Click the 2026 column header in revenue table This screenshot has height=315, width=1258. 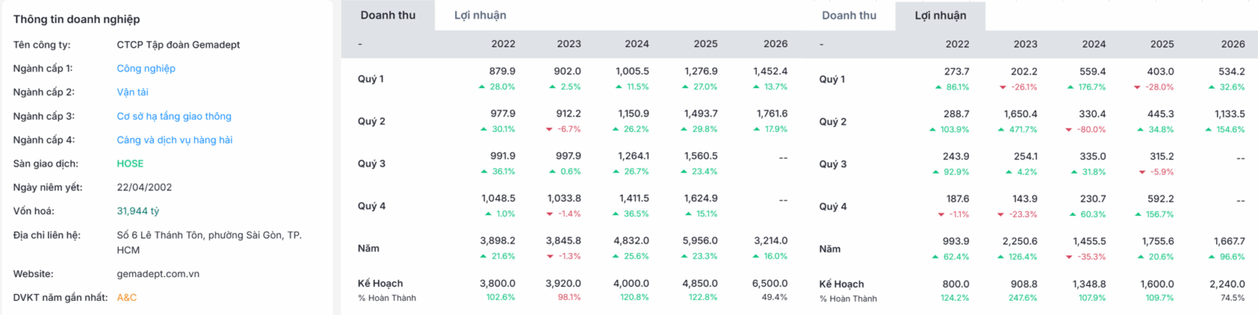pyautogui.click(x=775, y=44)
